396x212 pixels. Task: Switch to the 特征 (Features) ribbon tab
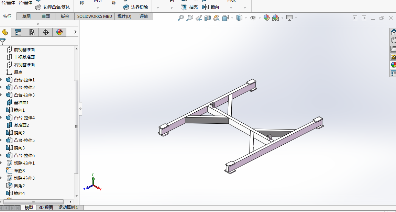(x=7, y=16)
